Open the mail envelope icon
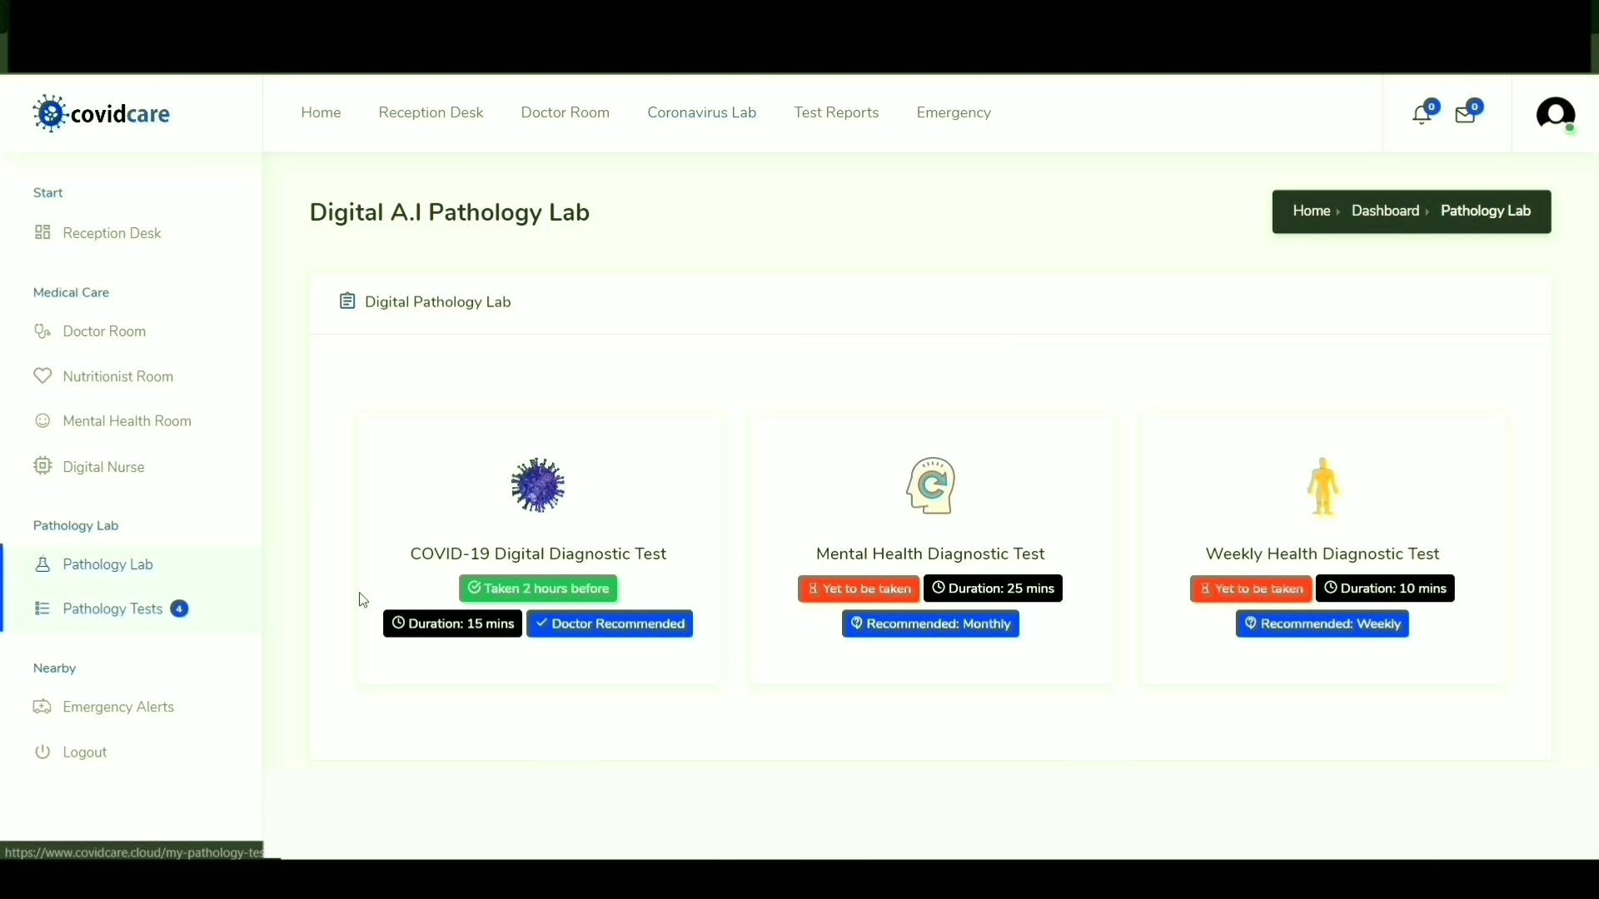The height and width of the screenshot is (899, 1599). [x=1465, y=114]
